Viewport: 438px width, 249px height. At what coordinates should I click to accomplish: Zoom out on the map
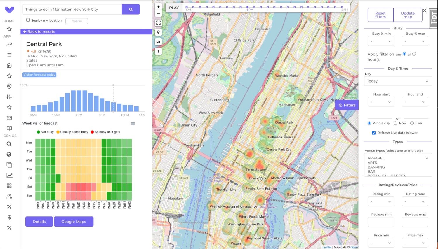(x=158, y=14)
